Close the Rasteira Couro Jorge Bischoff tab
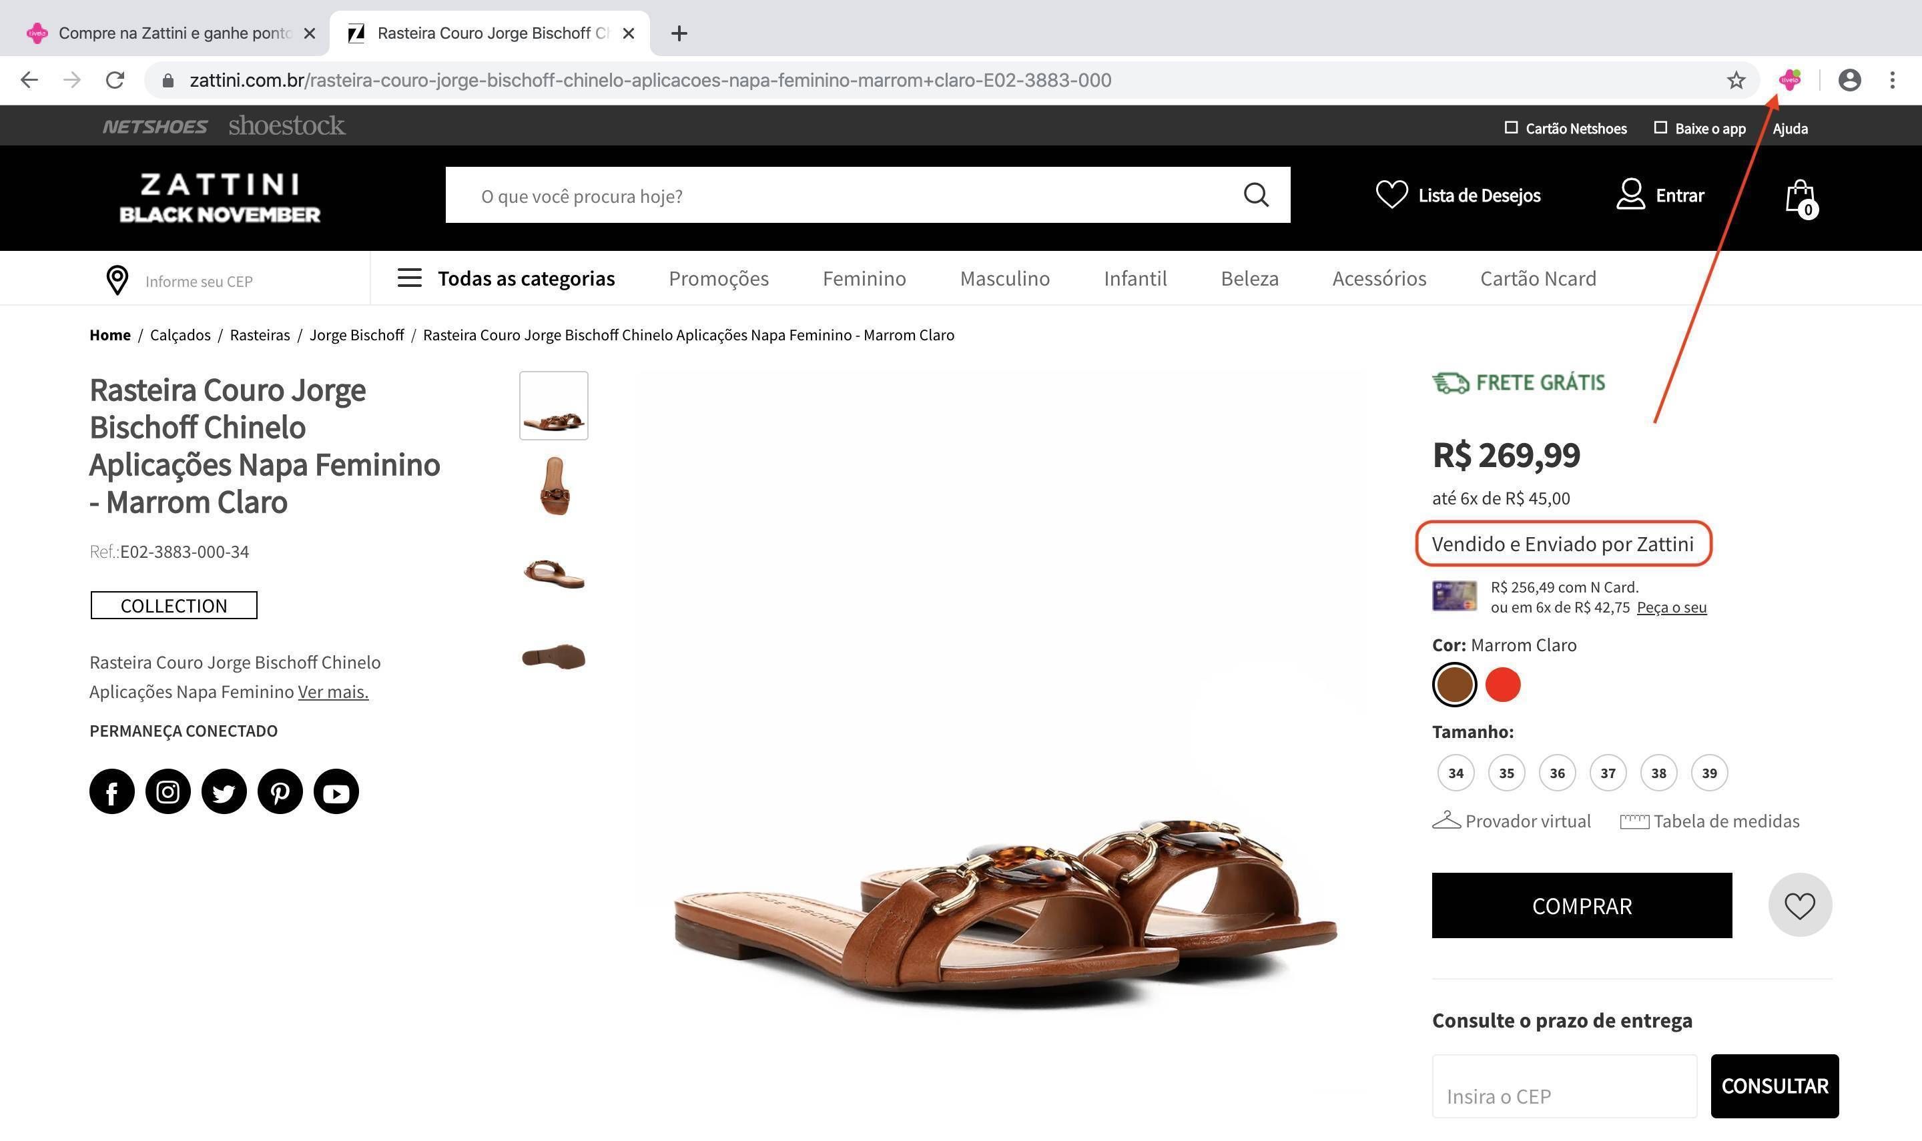Viewport: 1922px width, 1141px height. pyautogui.click(x=628, y=33)
